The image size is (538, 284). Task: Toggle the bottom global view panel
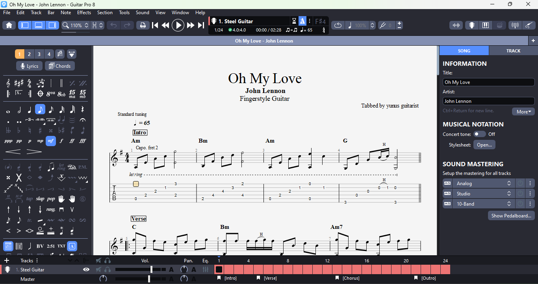pos(39,25)
